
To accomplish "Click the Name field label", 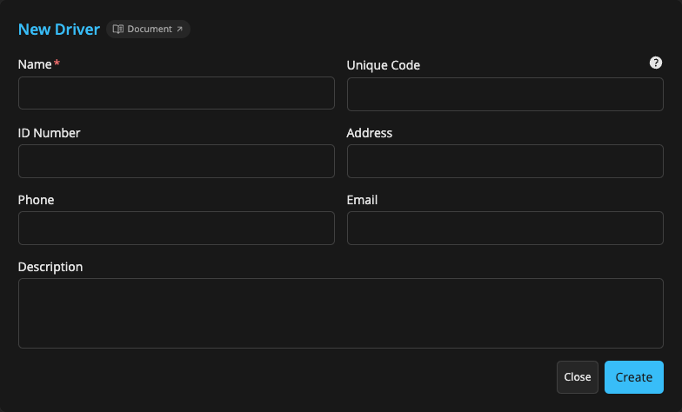I will click(x=36, y=64).
